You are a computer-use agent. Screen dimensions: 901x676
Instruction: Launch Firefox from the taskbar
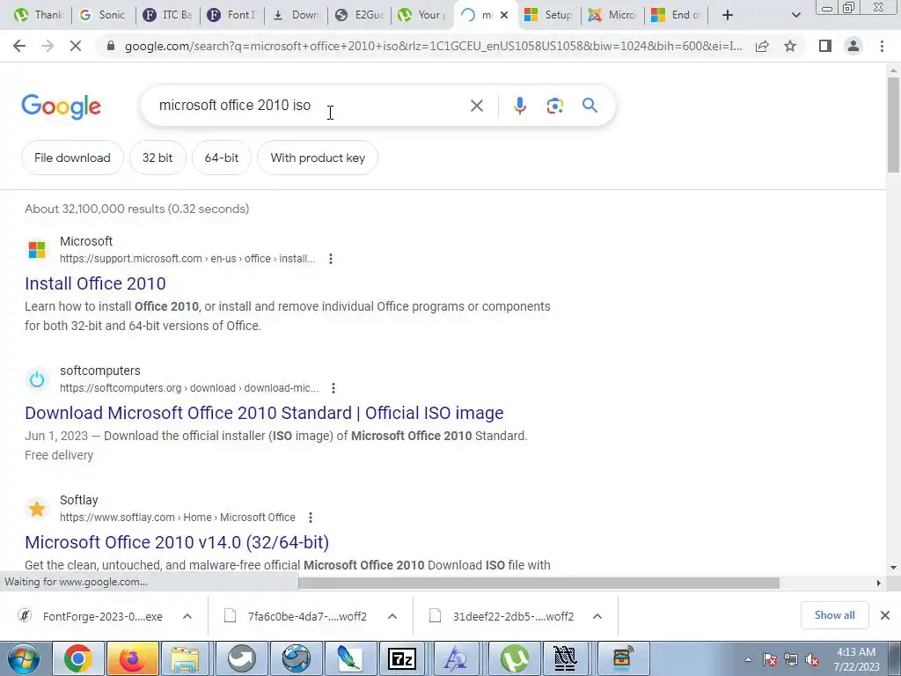[132, 658]
